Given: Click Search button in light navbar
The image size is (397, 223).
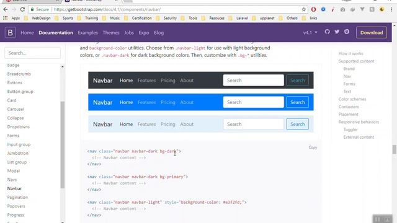Looking at the screenshot, I should [298, 124].
